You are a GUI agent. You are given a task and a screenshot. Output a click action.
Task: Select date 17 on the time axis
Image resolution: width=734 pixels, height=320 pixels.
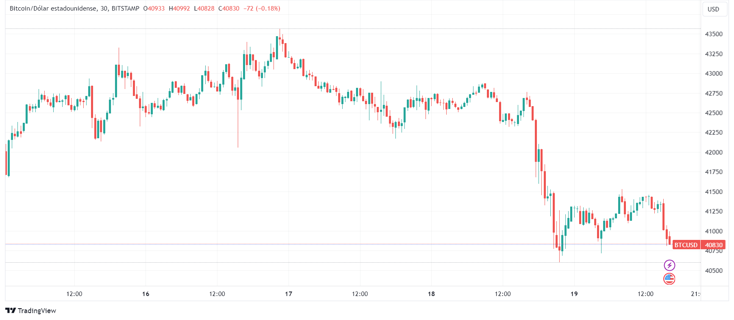[x=289, y=294]
